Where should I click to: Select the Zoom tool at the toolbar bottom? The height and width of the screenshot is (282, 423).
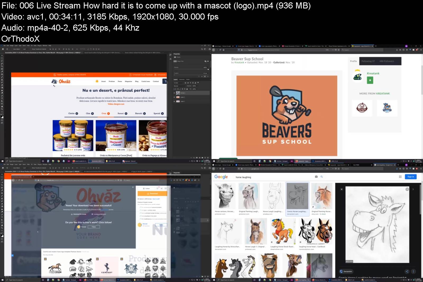pyautogui.click(x=2, y=109)
